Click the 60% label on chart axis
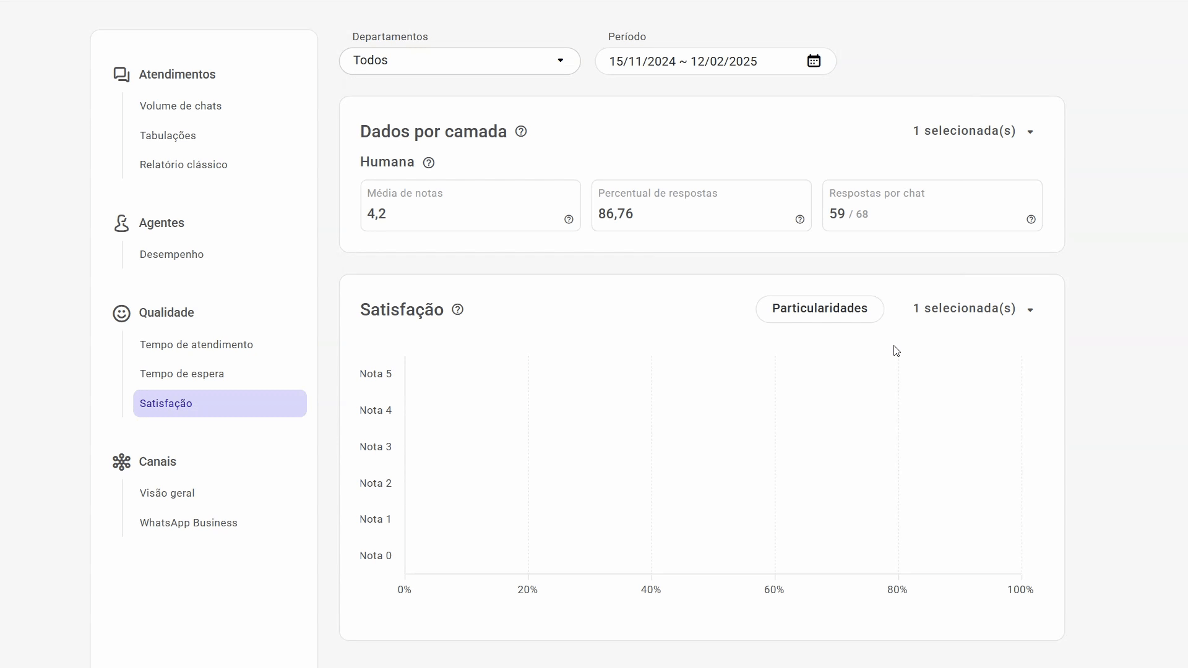Image resolution: width=1188 pixels, height=668 pixels. [x=774, y=589]
